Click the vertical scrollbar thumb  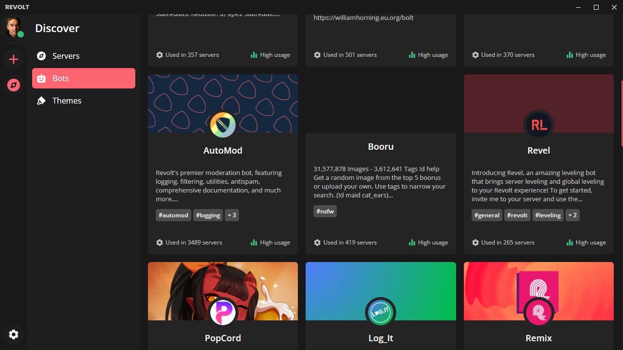pos(622,113)
